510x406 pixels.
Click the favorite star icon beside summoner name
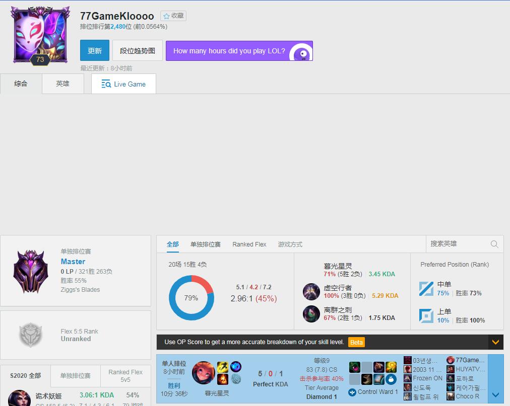166,16
